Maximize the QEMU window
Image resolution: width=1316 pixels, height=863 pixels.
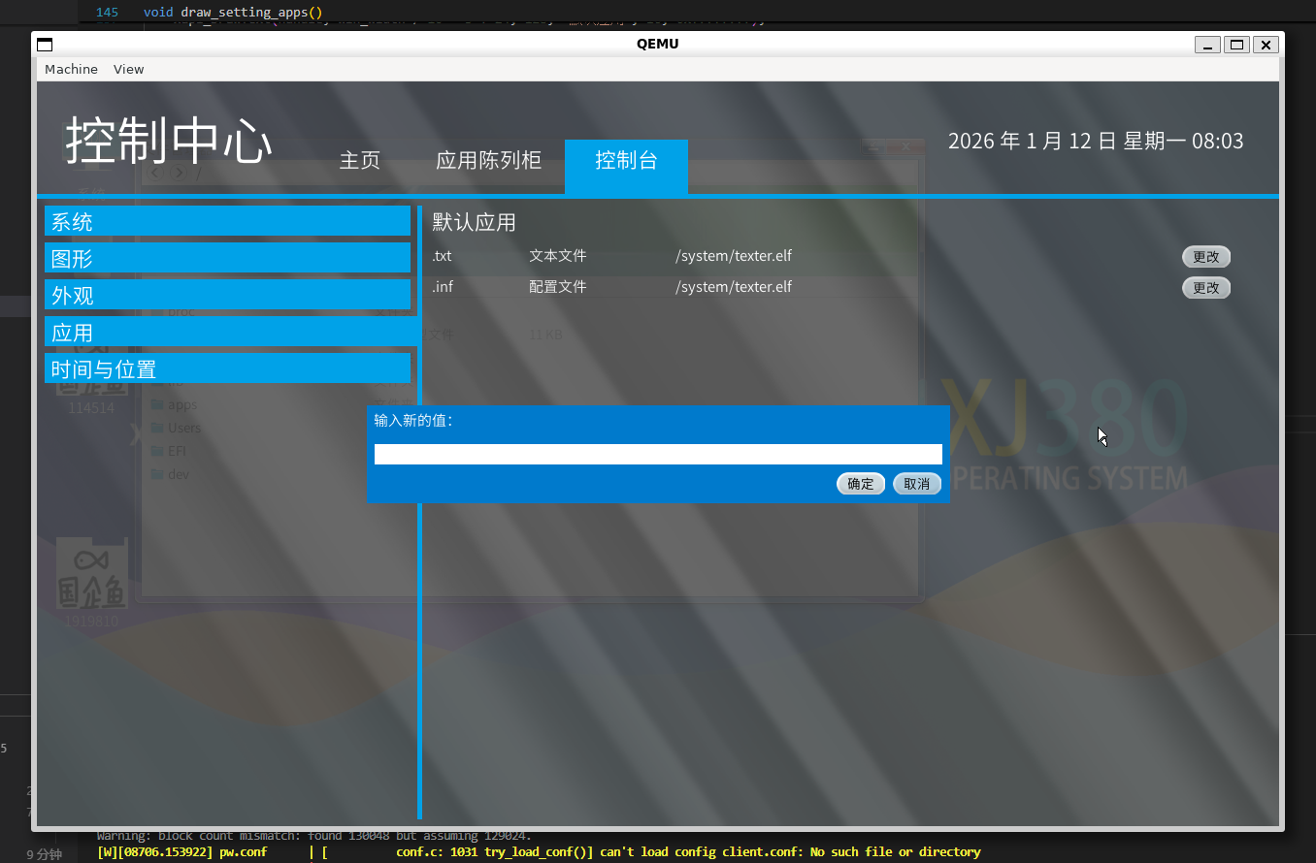[1236, 45]
